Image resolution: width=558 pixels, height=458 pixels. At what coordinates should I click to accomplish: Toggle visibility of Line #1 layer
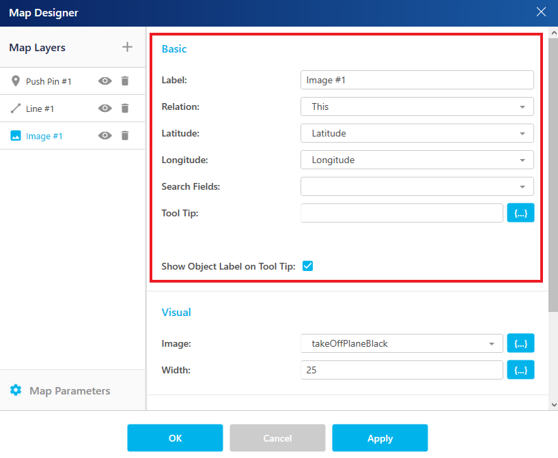(104, 108)
